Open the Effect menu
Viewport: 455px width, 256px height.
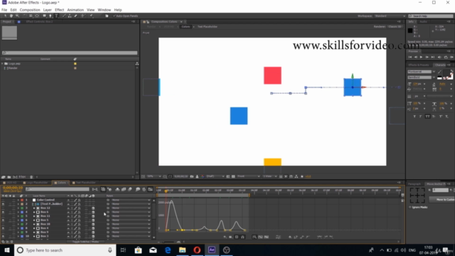click(x=60, y=10)
